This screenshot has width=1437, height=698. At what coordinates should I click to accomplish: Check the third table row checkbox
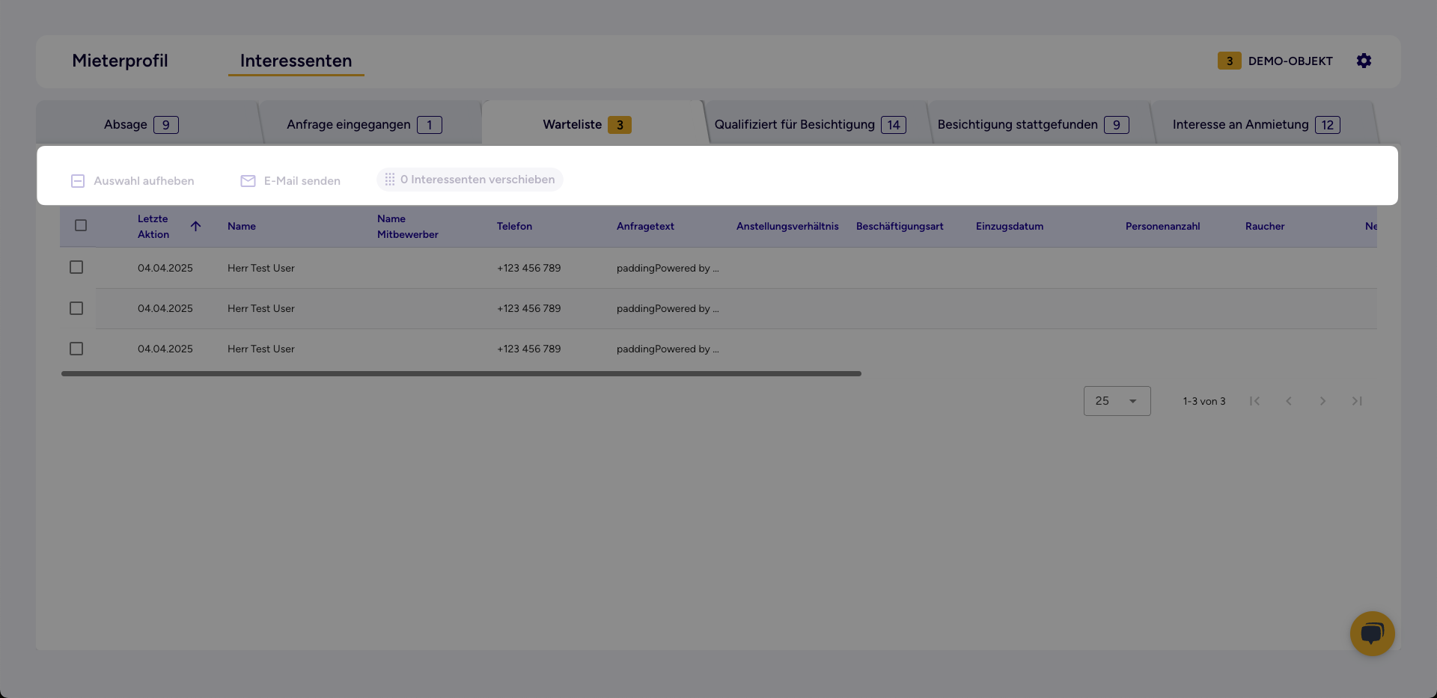click(x=76, y=348)
